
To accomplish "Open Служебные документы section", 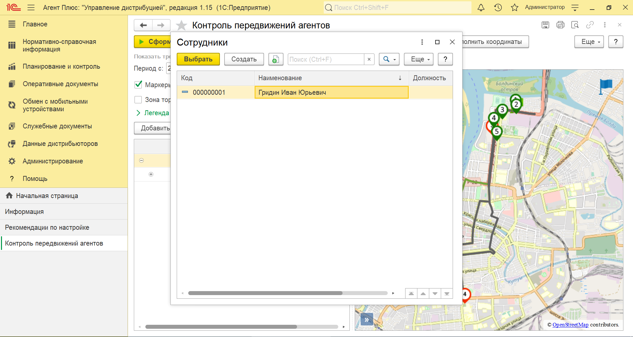I will point(57,126).
